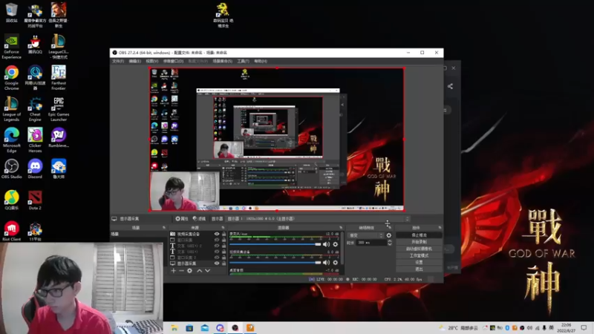
Task: Move the selected source down
Action: tap(208, 271)
